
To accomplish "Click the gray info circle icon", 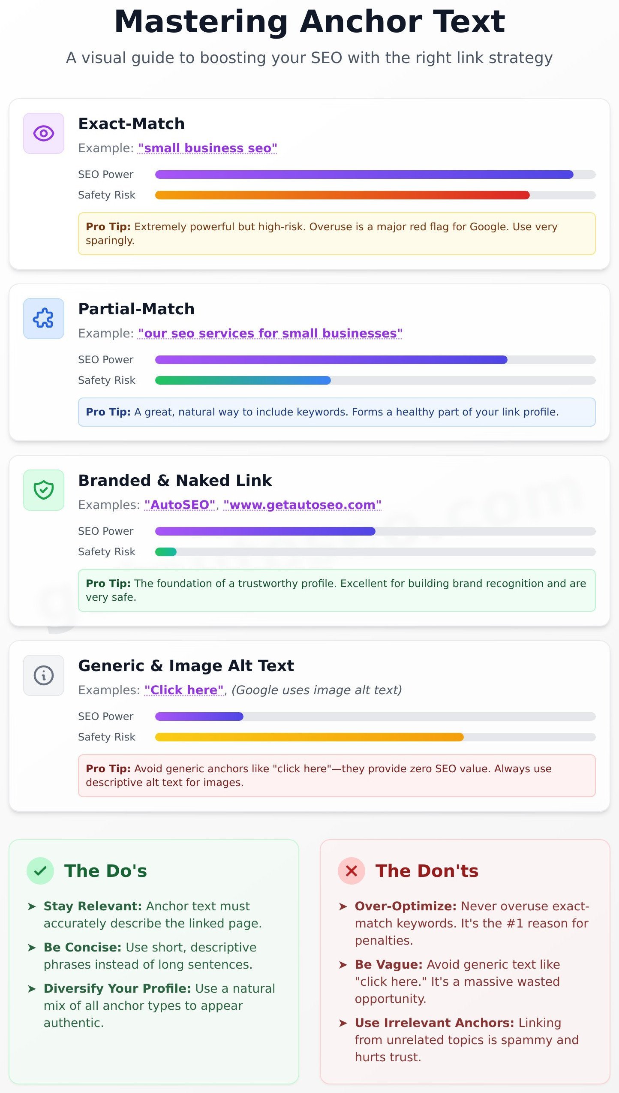I will (x=44, y=675).
